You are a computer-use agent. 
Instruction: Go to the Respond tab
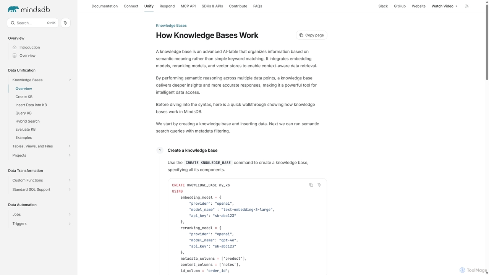pyautogui.click(x=167, y=6)
